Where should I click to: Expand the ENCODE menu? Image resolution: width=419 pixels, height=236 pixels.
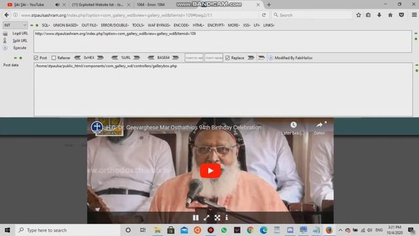[181, 25]
